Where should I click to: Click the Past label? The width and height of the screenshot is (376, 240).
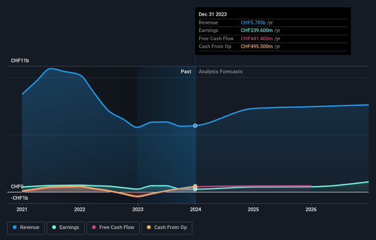[186, 72]
